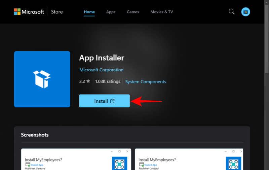Image resolution: width=269 pixels, height=170 pixels.
Task: Click the Store label in header
Action: tap(57, 12)
